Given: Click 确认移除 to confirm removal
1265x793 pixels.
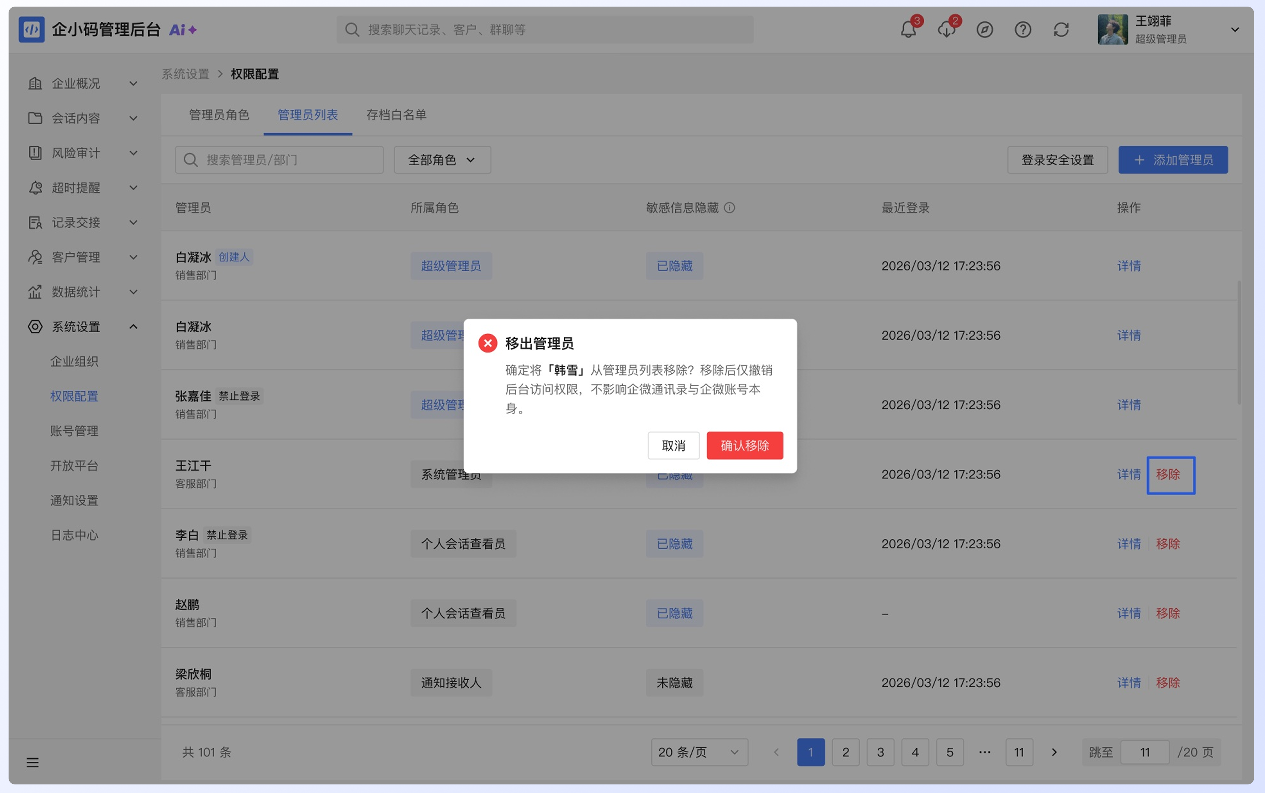Looking at the screenshot, I should click(745, 446).
